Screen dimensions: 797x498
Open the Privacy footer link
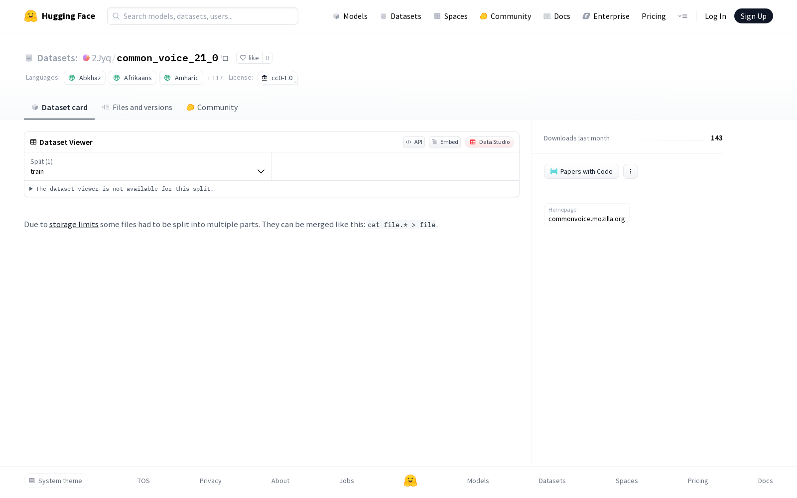click(x=211, y=481)
